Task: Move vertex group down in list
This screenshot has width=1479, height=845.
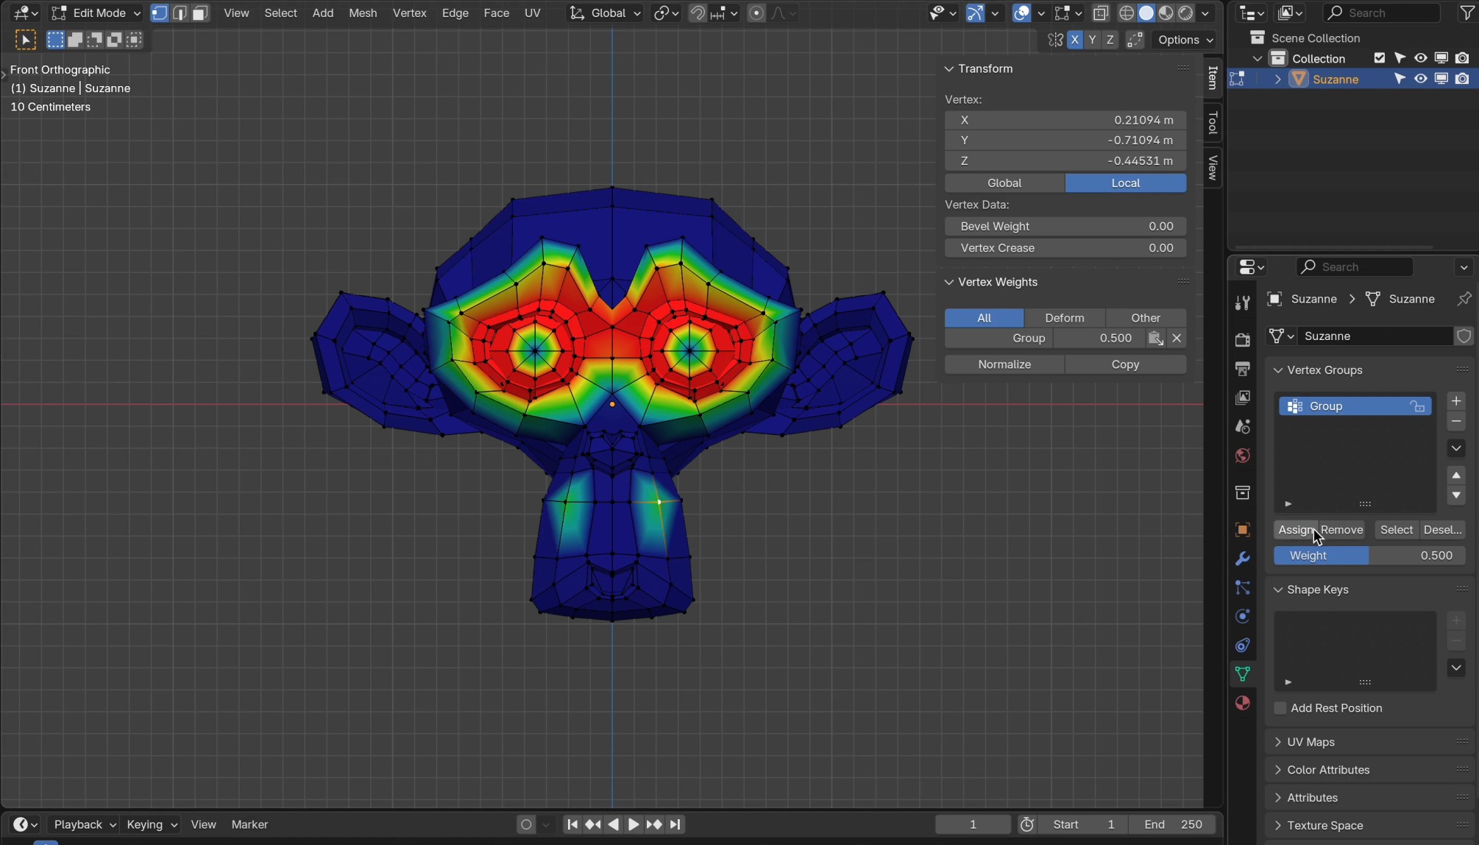Action: [1456, 495]
